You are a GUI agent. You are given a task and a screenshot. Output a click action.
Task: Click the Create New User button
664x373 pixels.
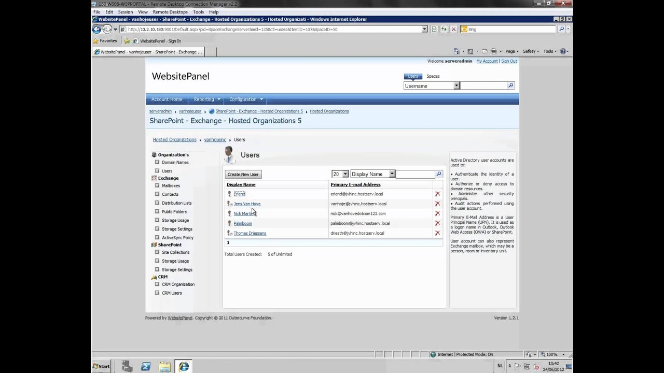243,174
